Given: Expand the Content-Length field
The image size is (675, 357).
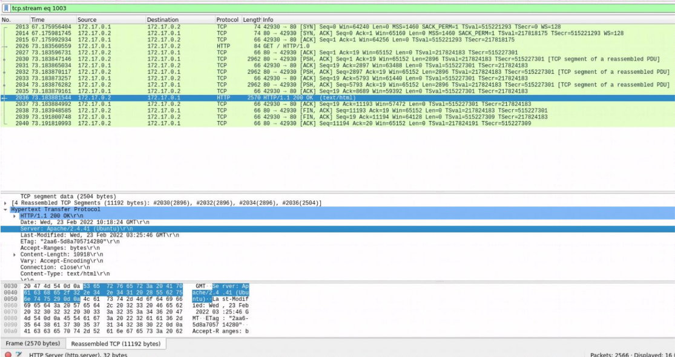Looking at the screenshot, I should [15, 255].
